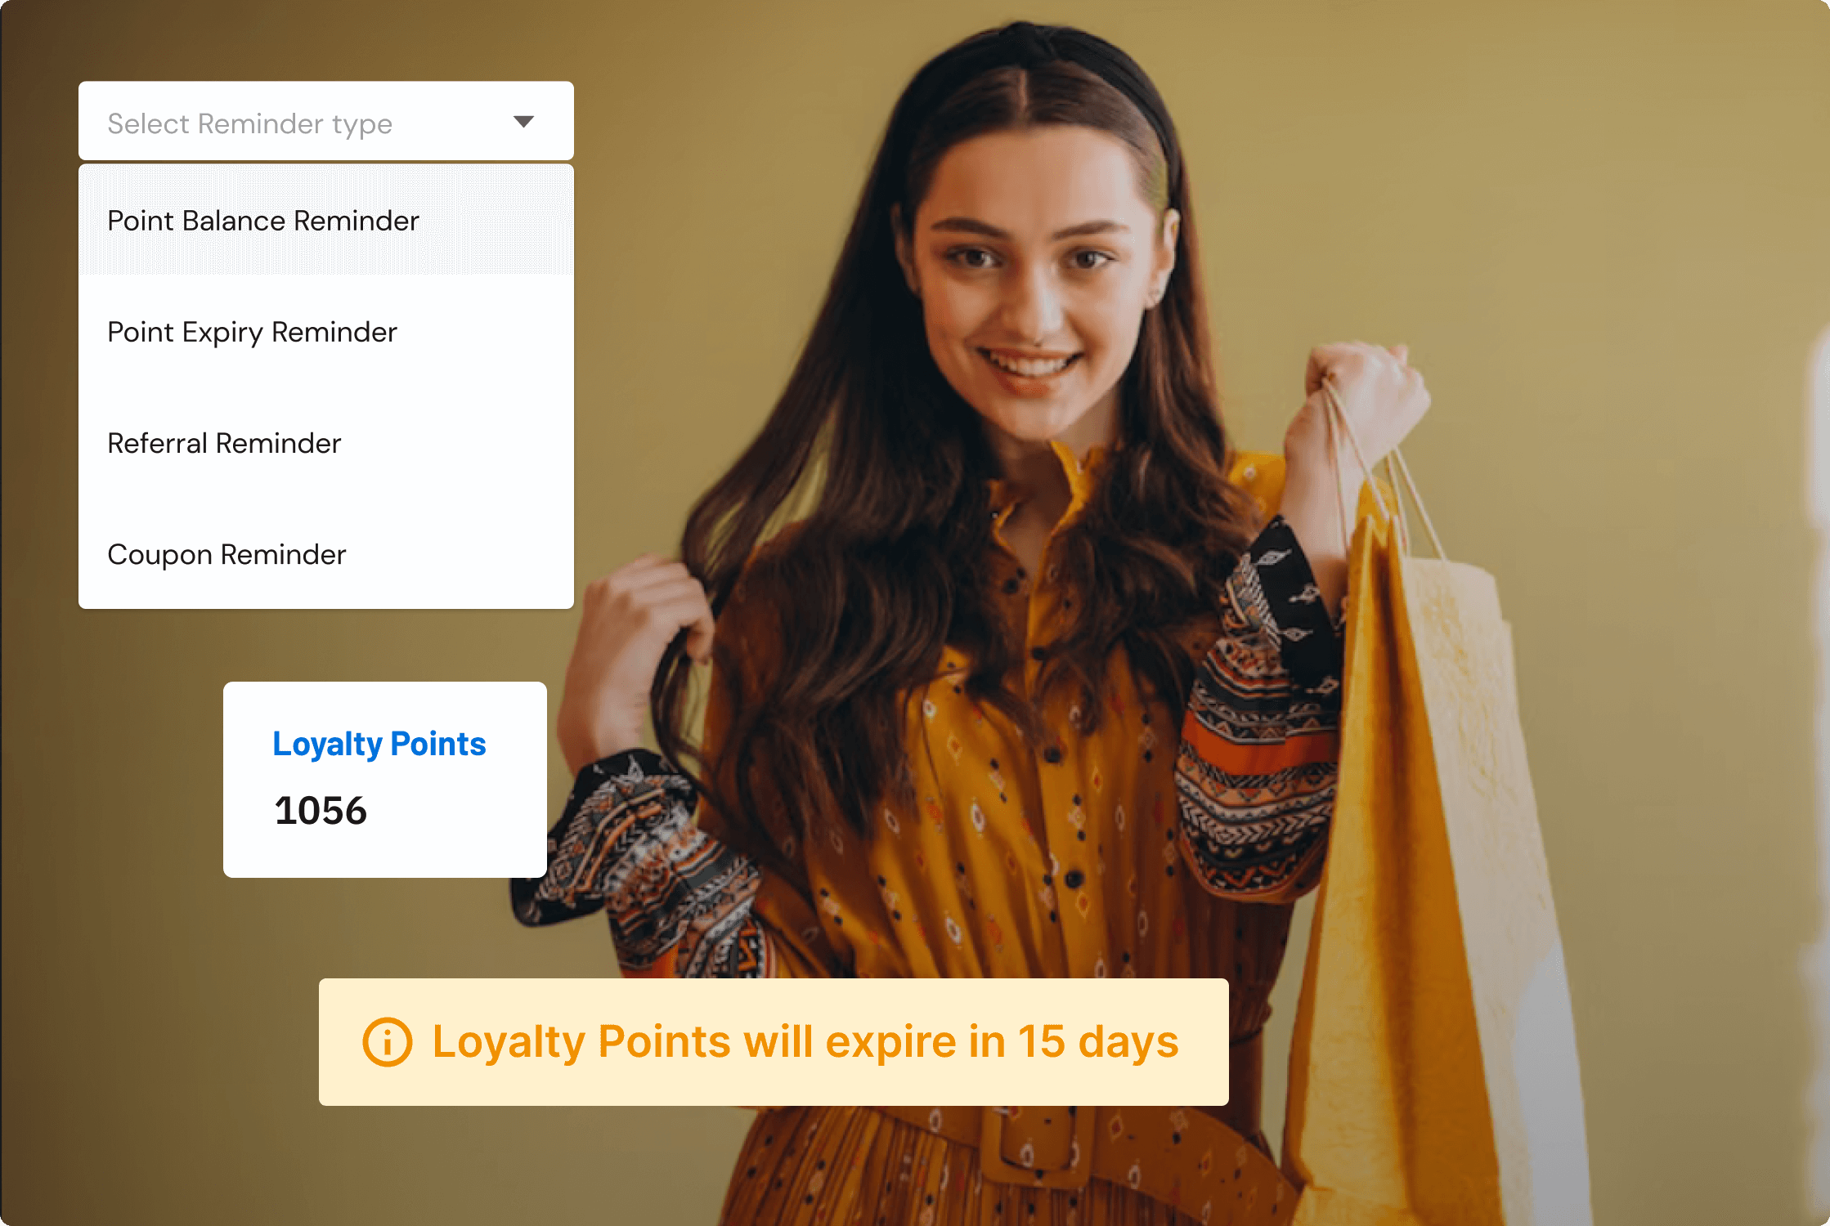Select Point Expiry Reminder option
Image resolution: width=1830 pixels, height=1226 pixels.
[x=252, y=331]
